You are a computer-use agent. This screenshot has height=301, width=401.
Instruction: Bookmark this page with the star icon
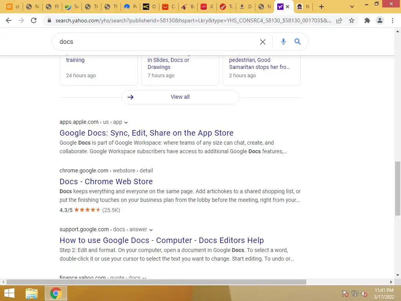coord(352,20)
